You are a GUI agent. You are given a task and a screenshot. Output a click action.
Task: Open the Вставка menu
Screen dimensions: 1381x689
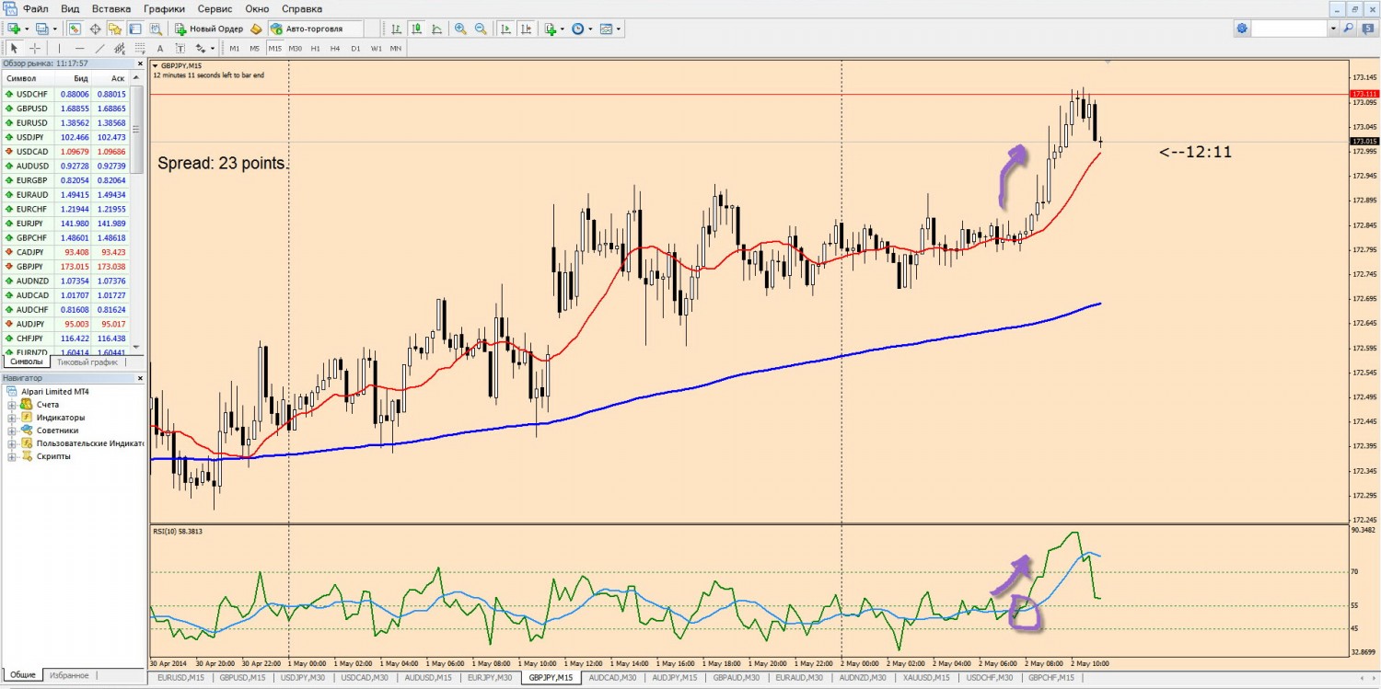[111, 8]
